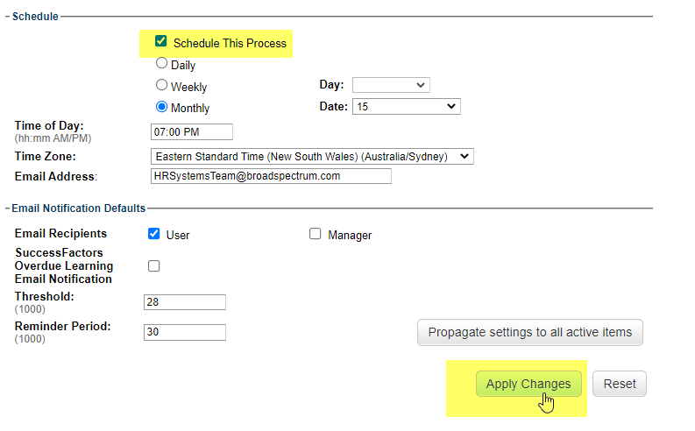
Task: Select the Weekly radio button
Action: pos(161,85)
